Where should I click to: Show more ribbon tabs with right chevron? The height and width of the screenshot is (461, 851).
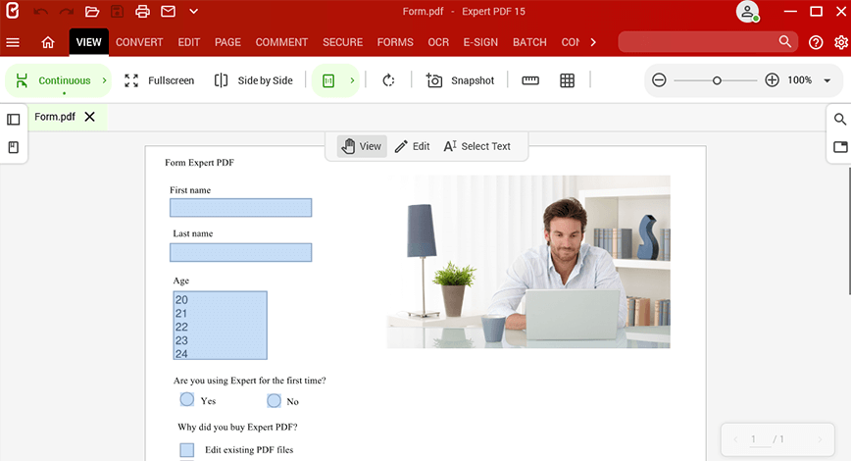point(593,42)
